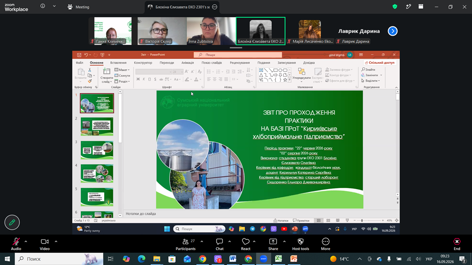The image size is (472, 265).
Task: Click the PowerPoint zoom slider
Action: tap(369, 221)
